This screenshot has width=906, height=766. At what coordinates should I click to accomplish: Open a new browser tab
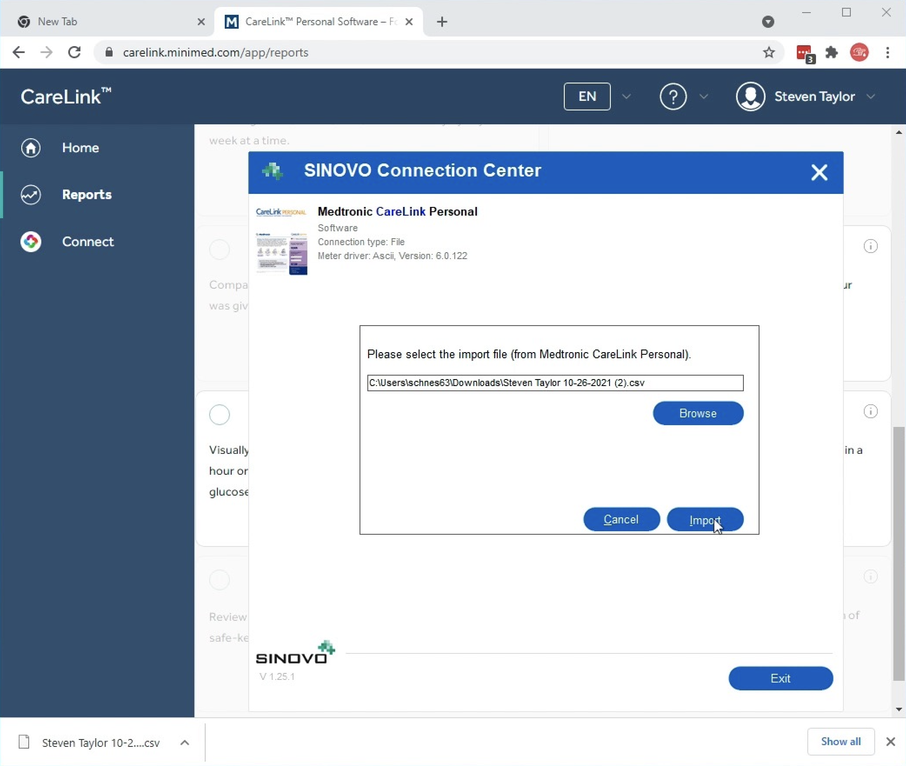(442, 22)
